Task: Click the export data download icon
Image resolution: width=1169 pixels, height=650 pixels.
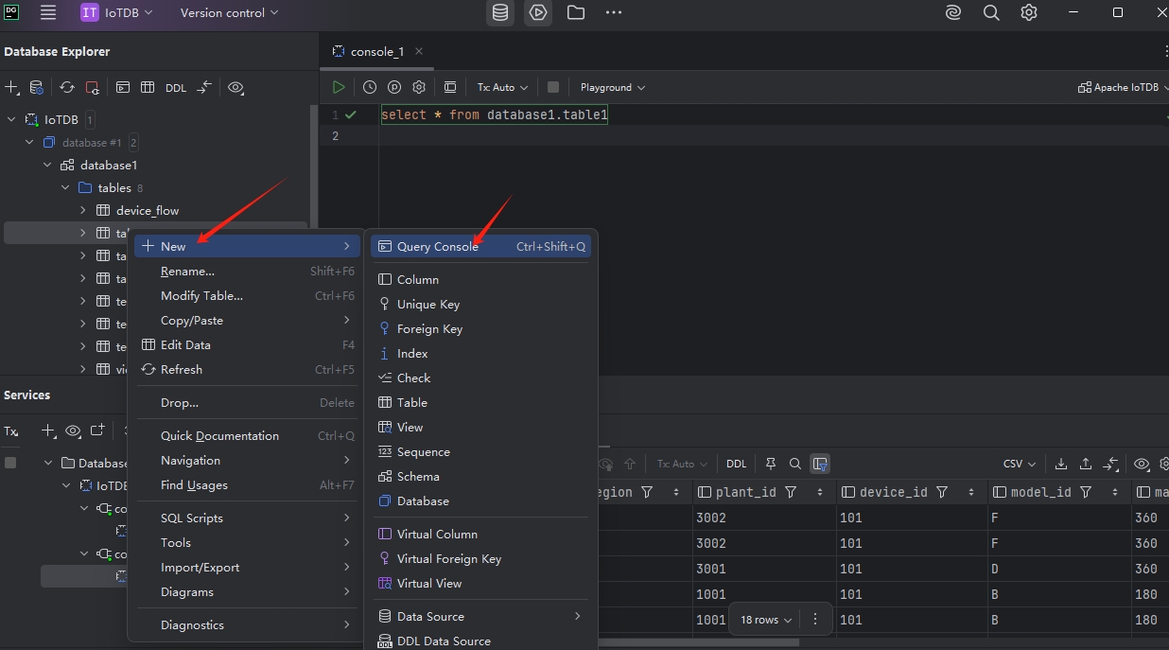Action: tap(1061, 464)
